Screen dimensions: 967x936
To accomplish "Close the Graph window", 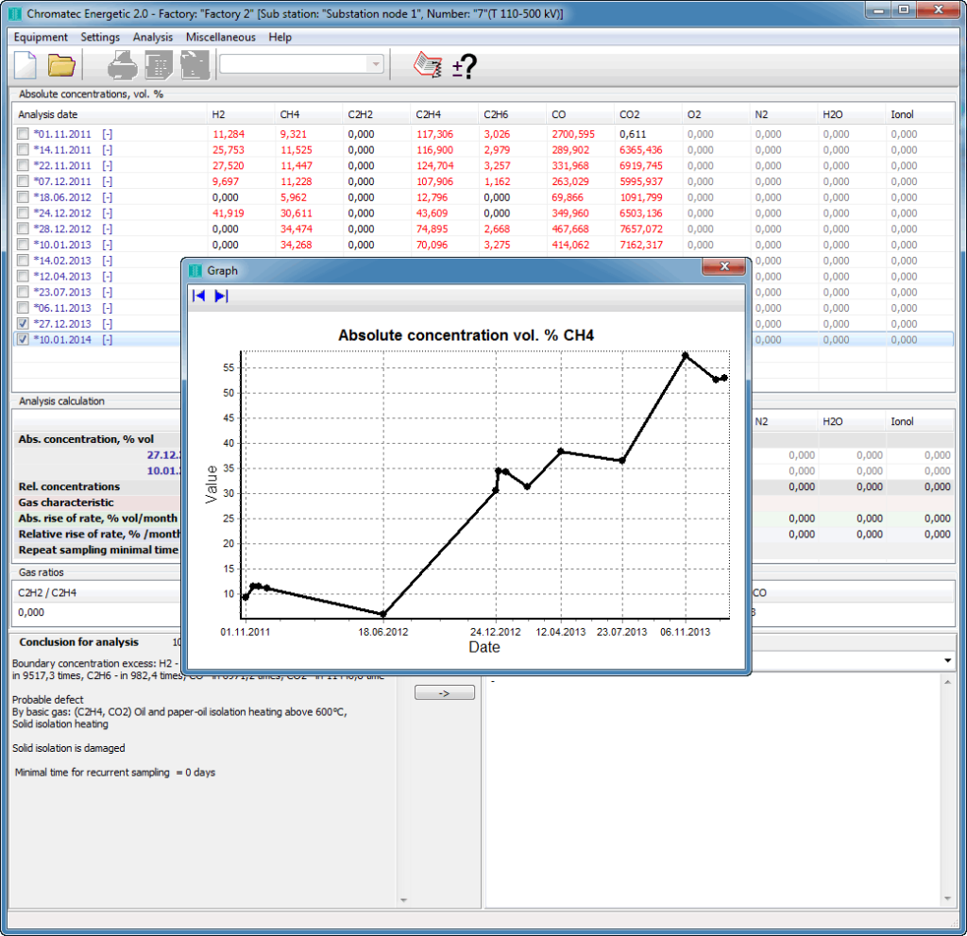I will 724,269.
